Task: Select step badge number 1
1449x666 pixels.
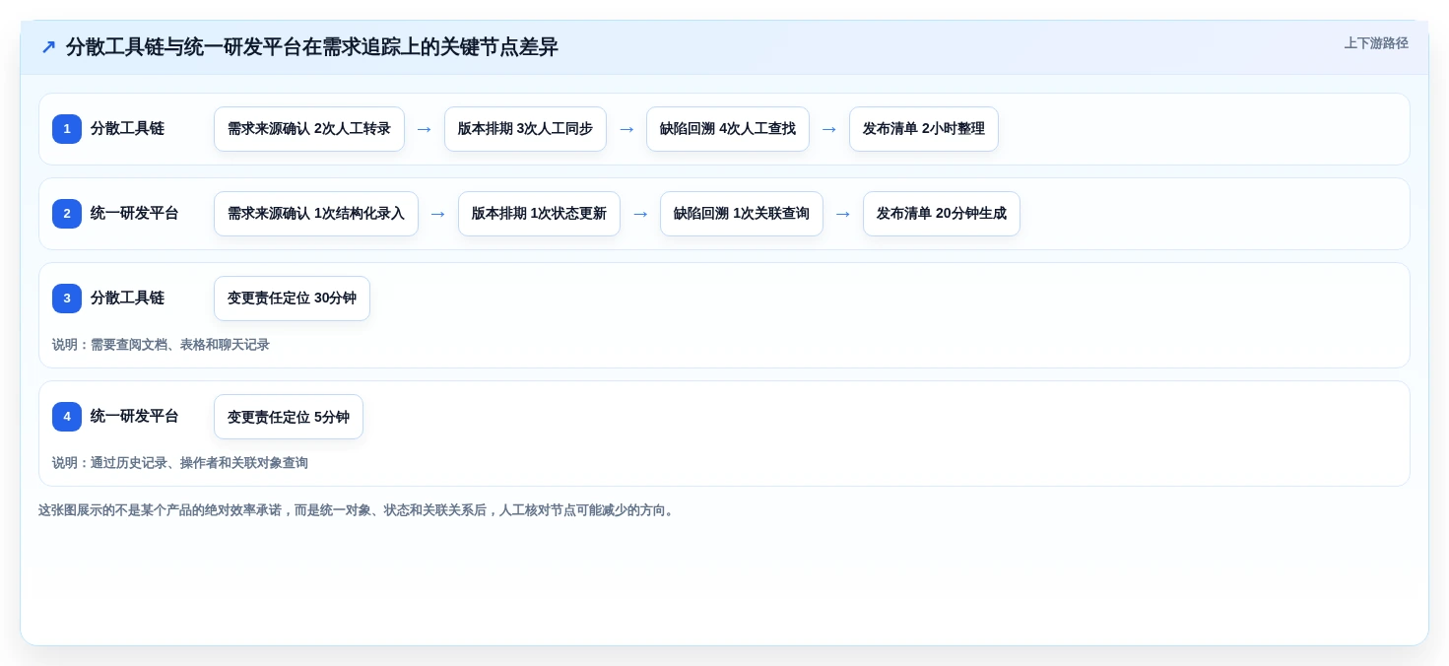Action: (67, 129)
